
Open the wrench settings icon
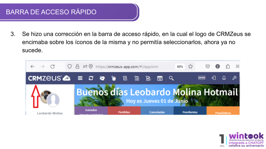coord(234,78)
